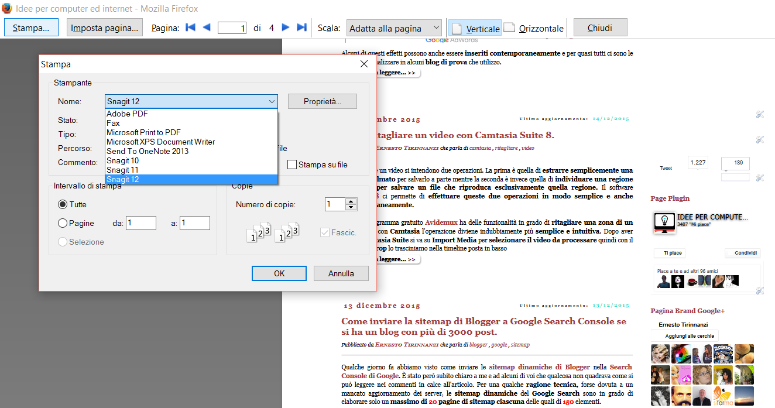Choose Microsoft XPS Document Writer
This screenshot has width=775, height=408.
pyautogui.click(x=191, y=142)
